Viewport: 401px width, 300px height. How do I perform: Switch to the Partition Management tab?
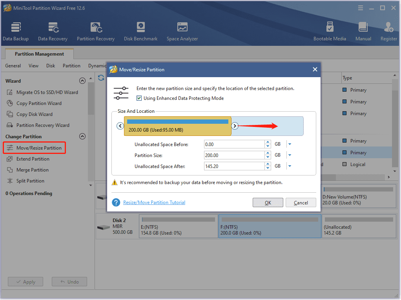(x=39, y=54)
